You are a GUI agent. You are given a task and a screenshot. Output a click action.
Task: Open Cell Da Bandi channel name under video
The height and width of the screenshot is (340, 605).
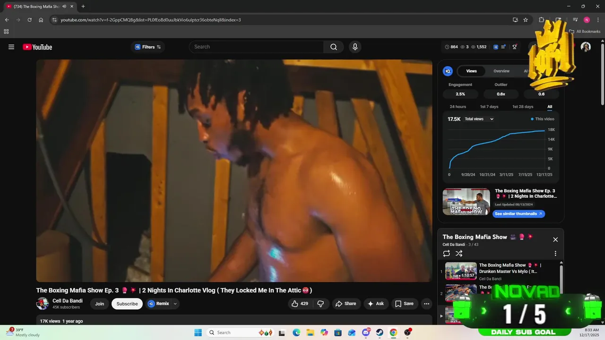pyautogui.click(x=67, y=301)
